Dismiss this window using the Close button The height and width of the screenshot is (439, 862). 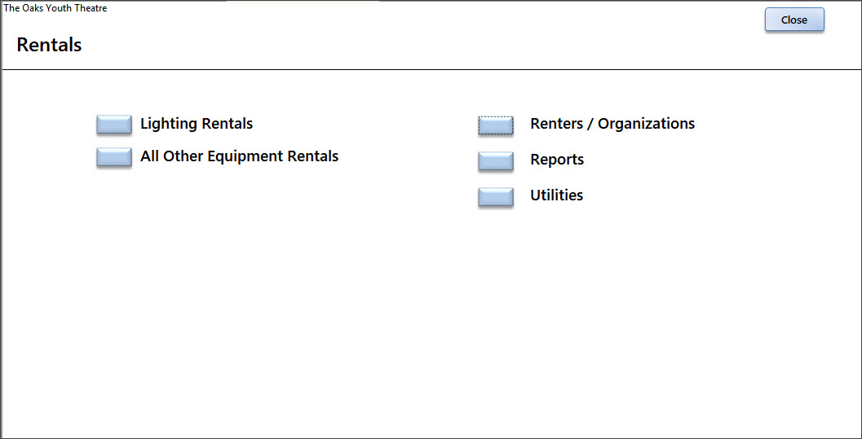tap(794, 20)
